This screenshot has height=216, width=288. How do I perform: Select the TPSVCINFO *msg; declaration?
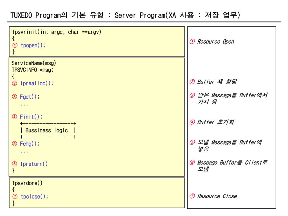coord(33,70)
